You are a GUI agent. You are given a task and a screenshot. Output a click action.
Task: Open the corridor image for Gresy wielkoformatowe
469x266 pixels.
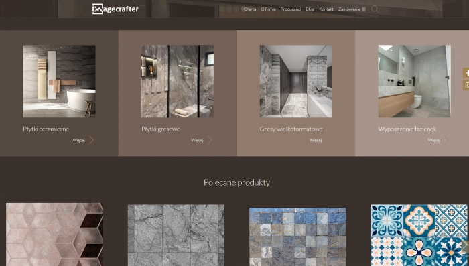click(296, 81)
